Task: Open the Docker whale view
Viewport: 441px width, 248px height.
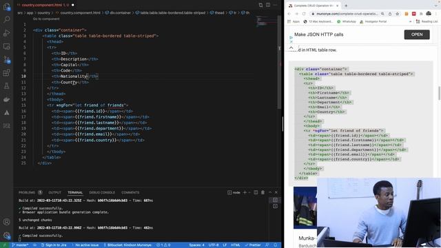Action: [6, 99]
